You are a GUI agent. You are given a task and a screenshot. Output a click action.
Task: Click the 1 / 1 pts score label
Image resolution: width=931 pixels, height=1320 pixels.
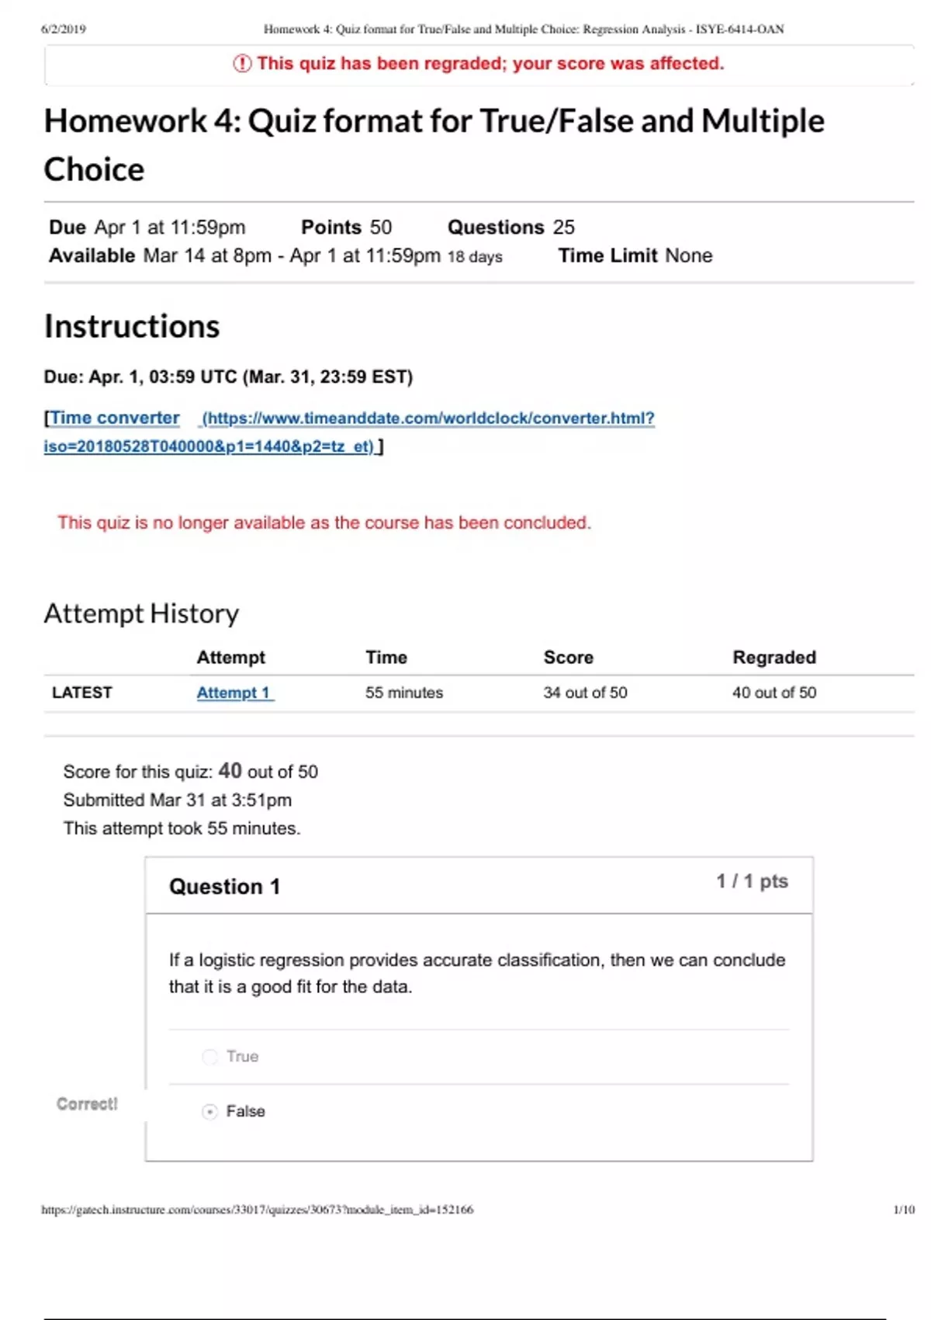point(752,881)
